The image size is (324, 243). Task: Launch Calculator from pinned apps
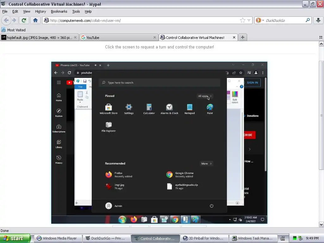149,109
